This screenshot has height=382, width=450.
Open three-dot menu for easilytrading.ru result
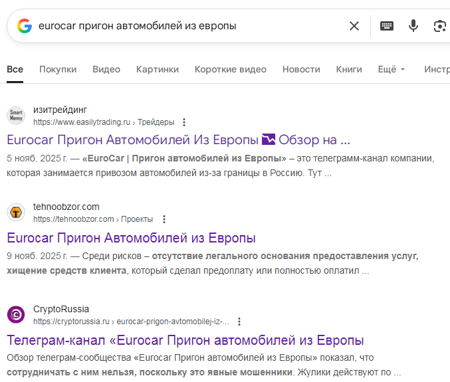point(184,122)
